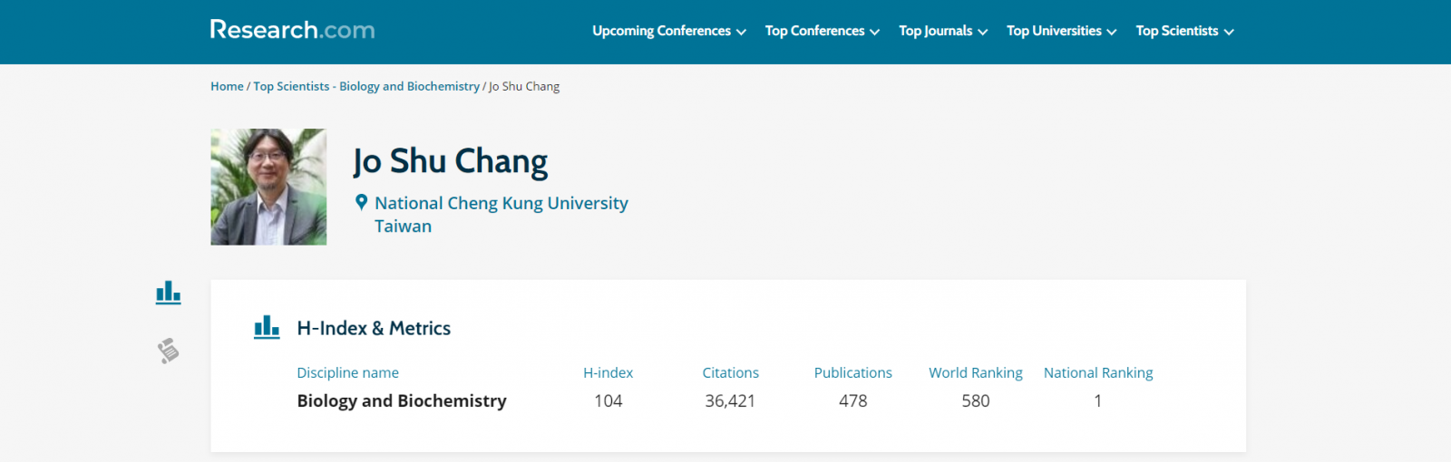The image size is (1451, 462).
Task: Expand the Top Universities dropdown arrow
Action: point(1111,32)
